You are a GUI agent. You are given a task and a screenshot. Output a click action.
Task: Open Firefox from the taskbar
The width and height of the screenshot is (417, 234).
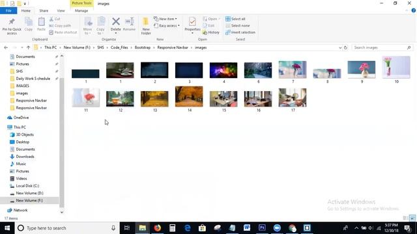[158, 228]
